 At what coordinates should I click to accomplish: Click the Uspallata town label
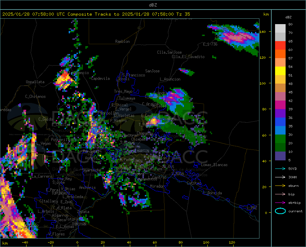coord(35,82)
